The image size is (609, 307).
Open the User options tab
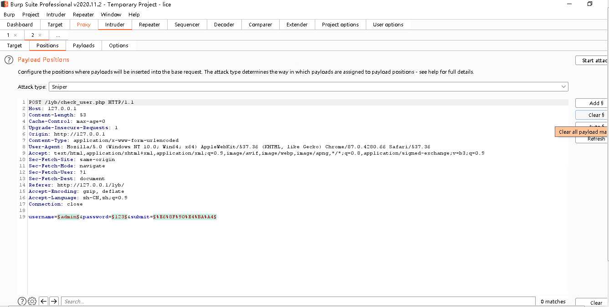click(388, 25)
